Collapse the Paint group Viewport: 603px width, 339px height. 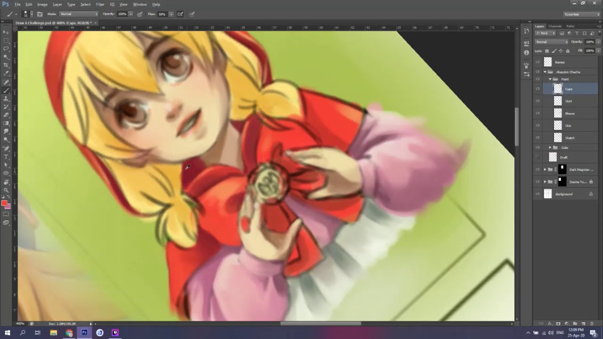pyautogui.click(x=550, y=79)
